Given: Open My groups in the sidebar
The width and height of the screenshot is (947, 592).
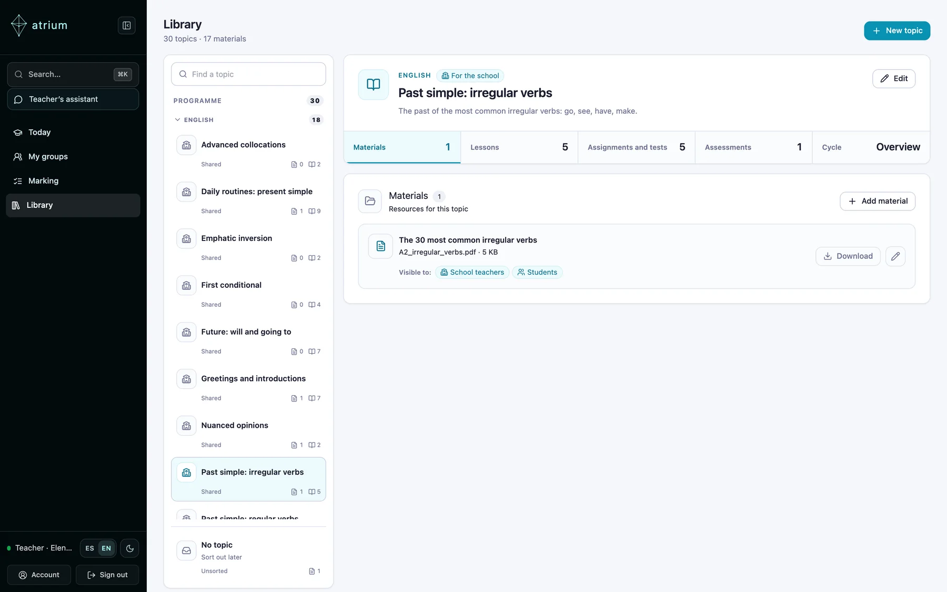Looking at the screenshot, I should tap(73, 156).
